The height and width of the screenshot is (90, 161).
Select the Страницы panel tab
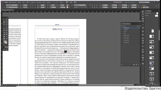click(148, 11)
